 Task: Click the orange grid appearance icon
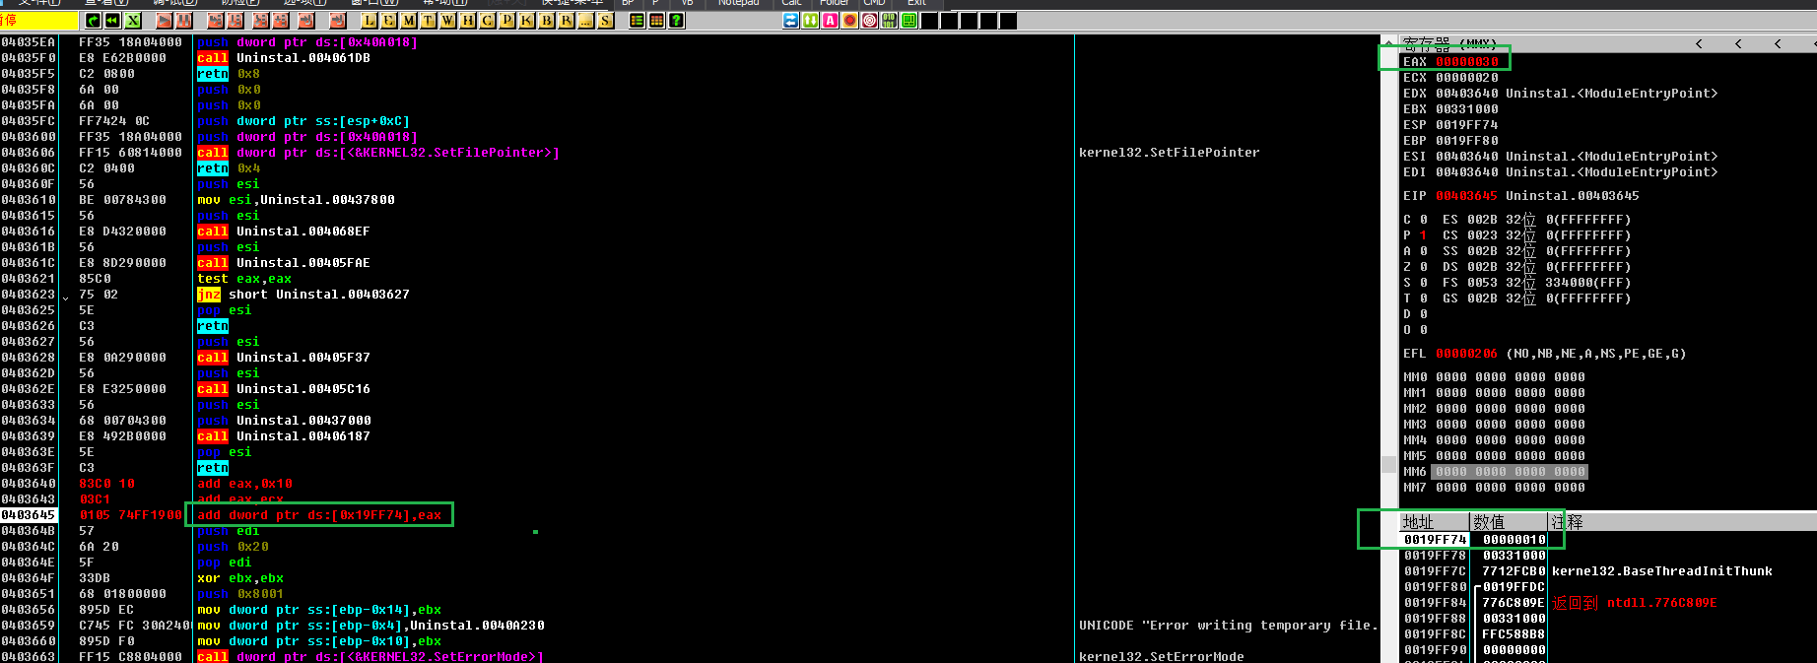657,21
